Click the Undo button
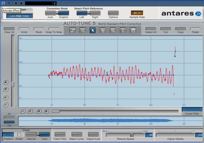Viewport: 204px width, 143px height. coord(24,29)
